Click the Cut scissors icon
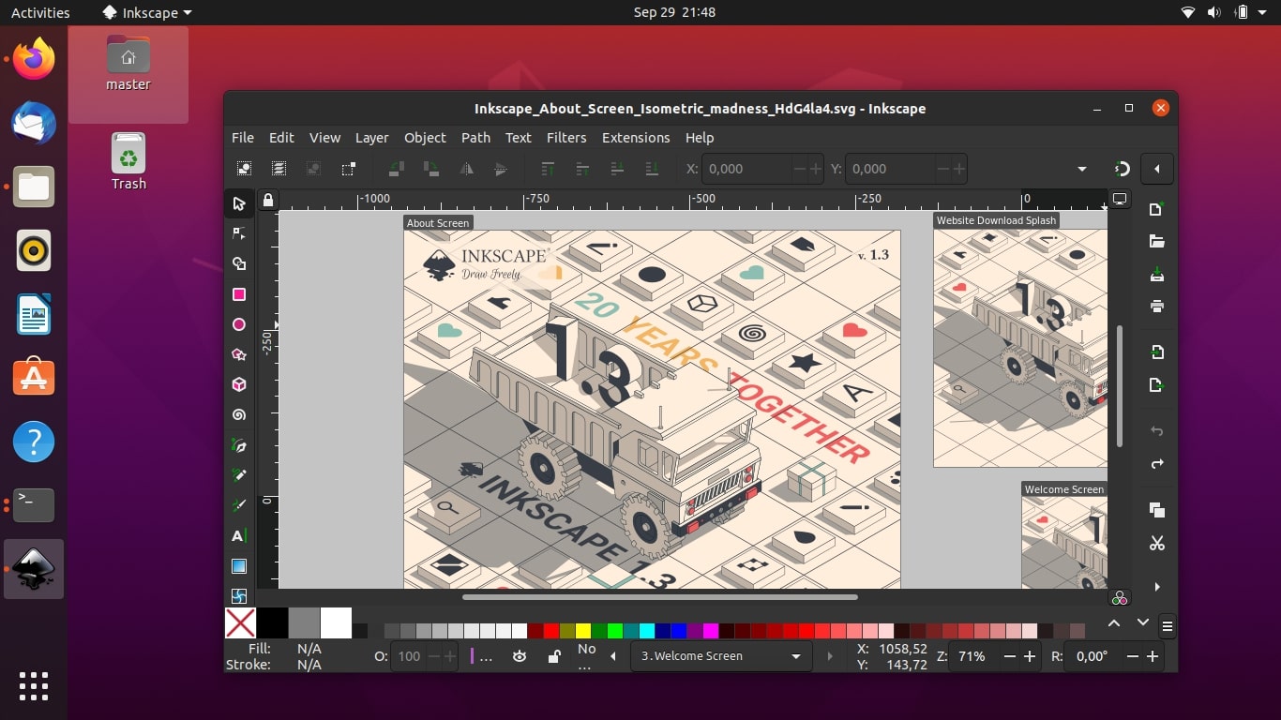Image resolution: width=1281 pixels, height=720 pixels. (1157, 543)
